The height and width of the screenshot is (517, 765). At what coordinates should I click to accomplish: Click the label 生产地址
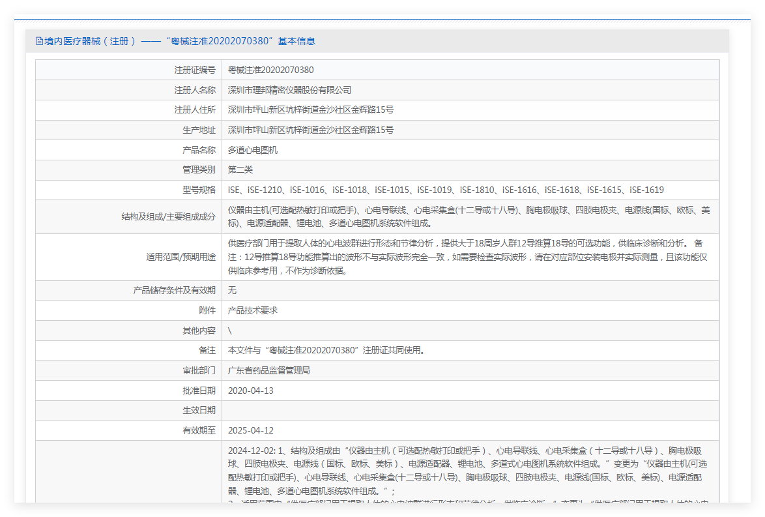tap(199, 130)
